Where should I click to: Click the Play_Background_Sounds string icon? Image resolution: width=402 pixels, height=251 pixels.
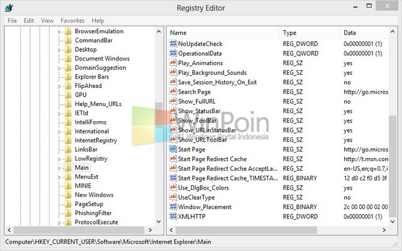click(173, 73)
